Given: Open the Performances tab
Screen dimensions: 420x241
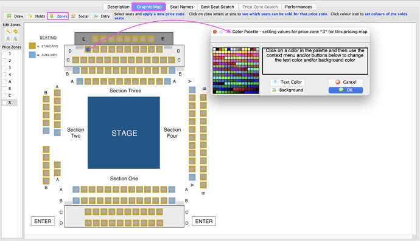Looking at the screenshot, I should pos(298,7).
